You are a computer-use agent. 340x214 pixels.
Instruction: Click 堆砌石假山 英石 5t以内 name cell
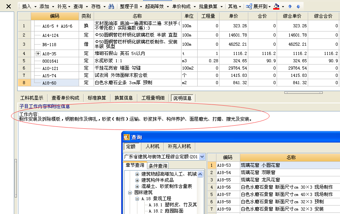point(137,53)
